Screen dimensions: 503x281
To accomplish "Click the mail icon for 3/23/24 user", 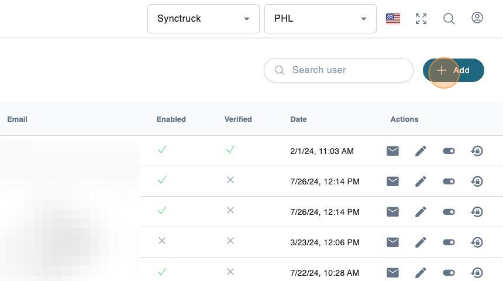I will pyautogui.click(x=392, y=242).
